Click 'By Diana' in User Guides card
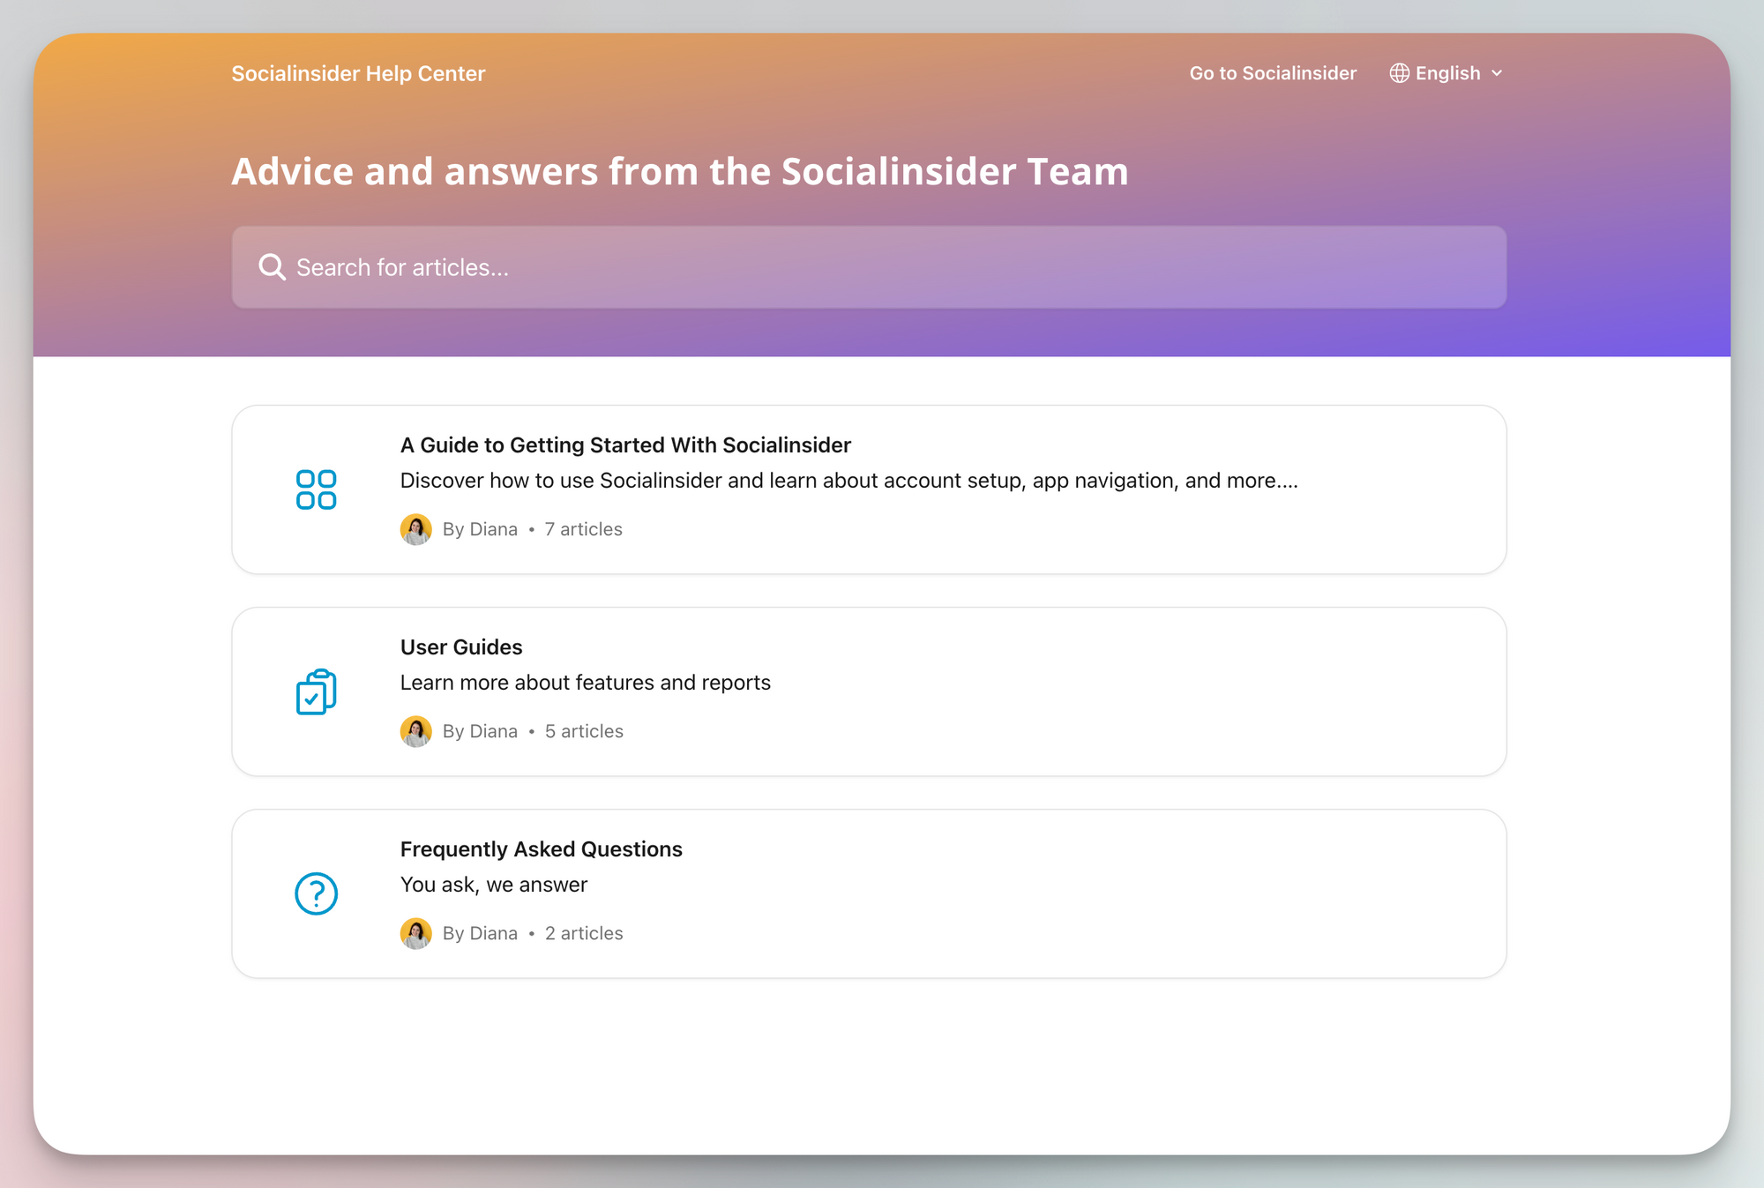Viewport: 1764px width, 1188px height. click(480, 731)
